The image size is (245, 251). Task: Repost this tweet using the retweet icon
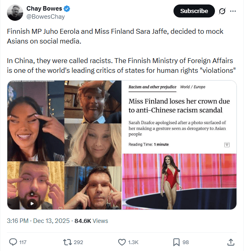tap(67, 242)
